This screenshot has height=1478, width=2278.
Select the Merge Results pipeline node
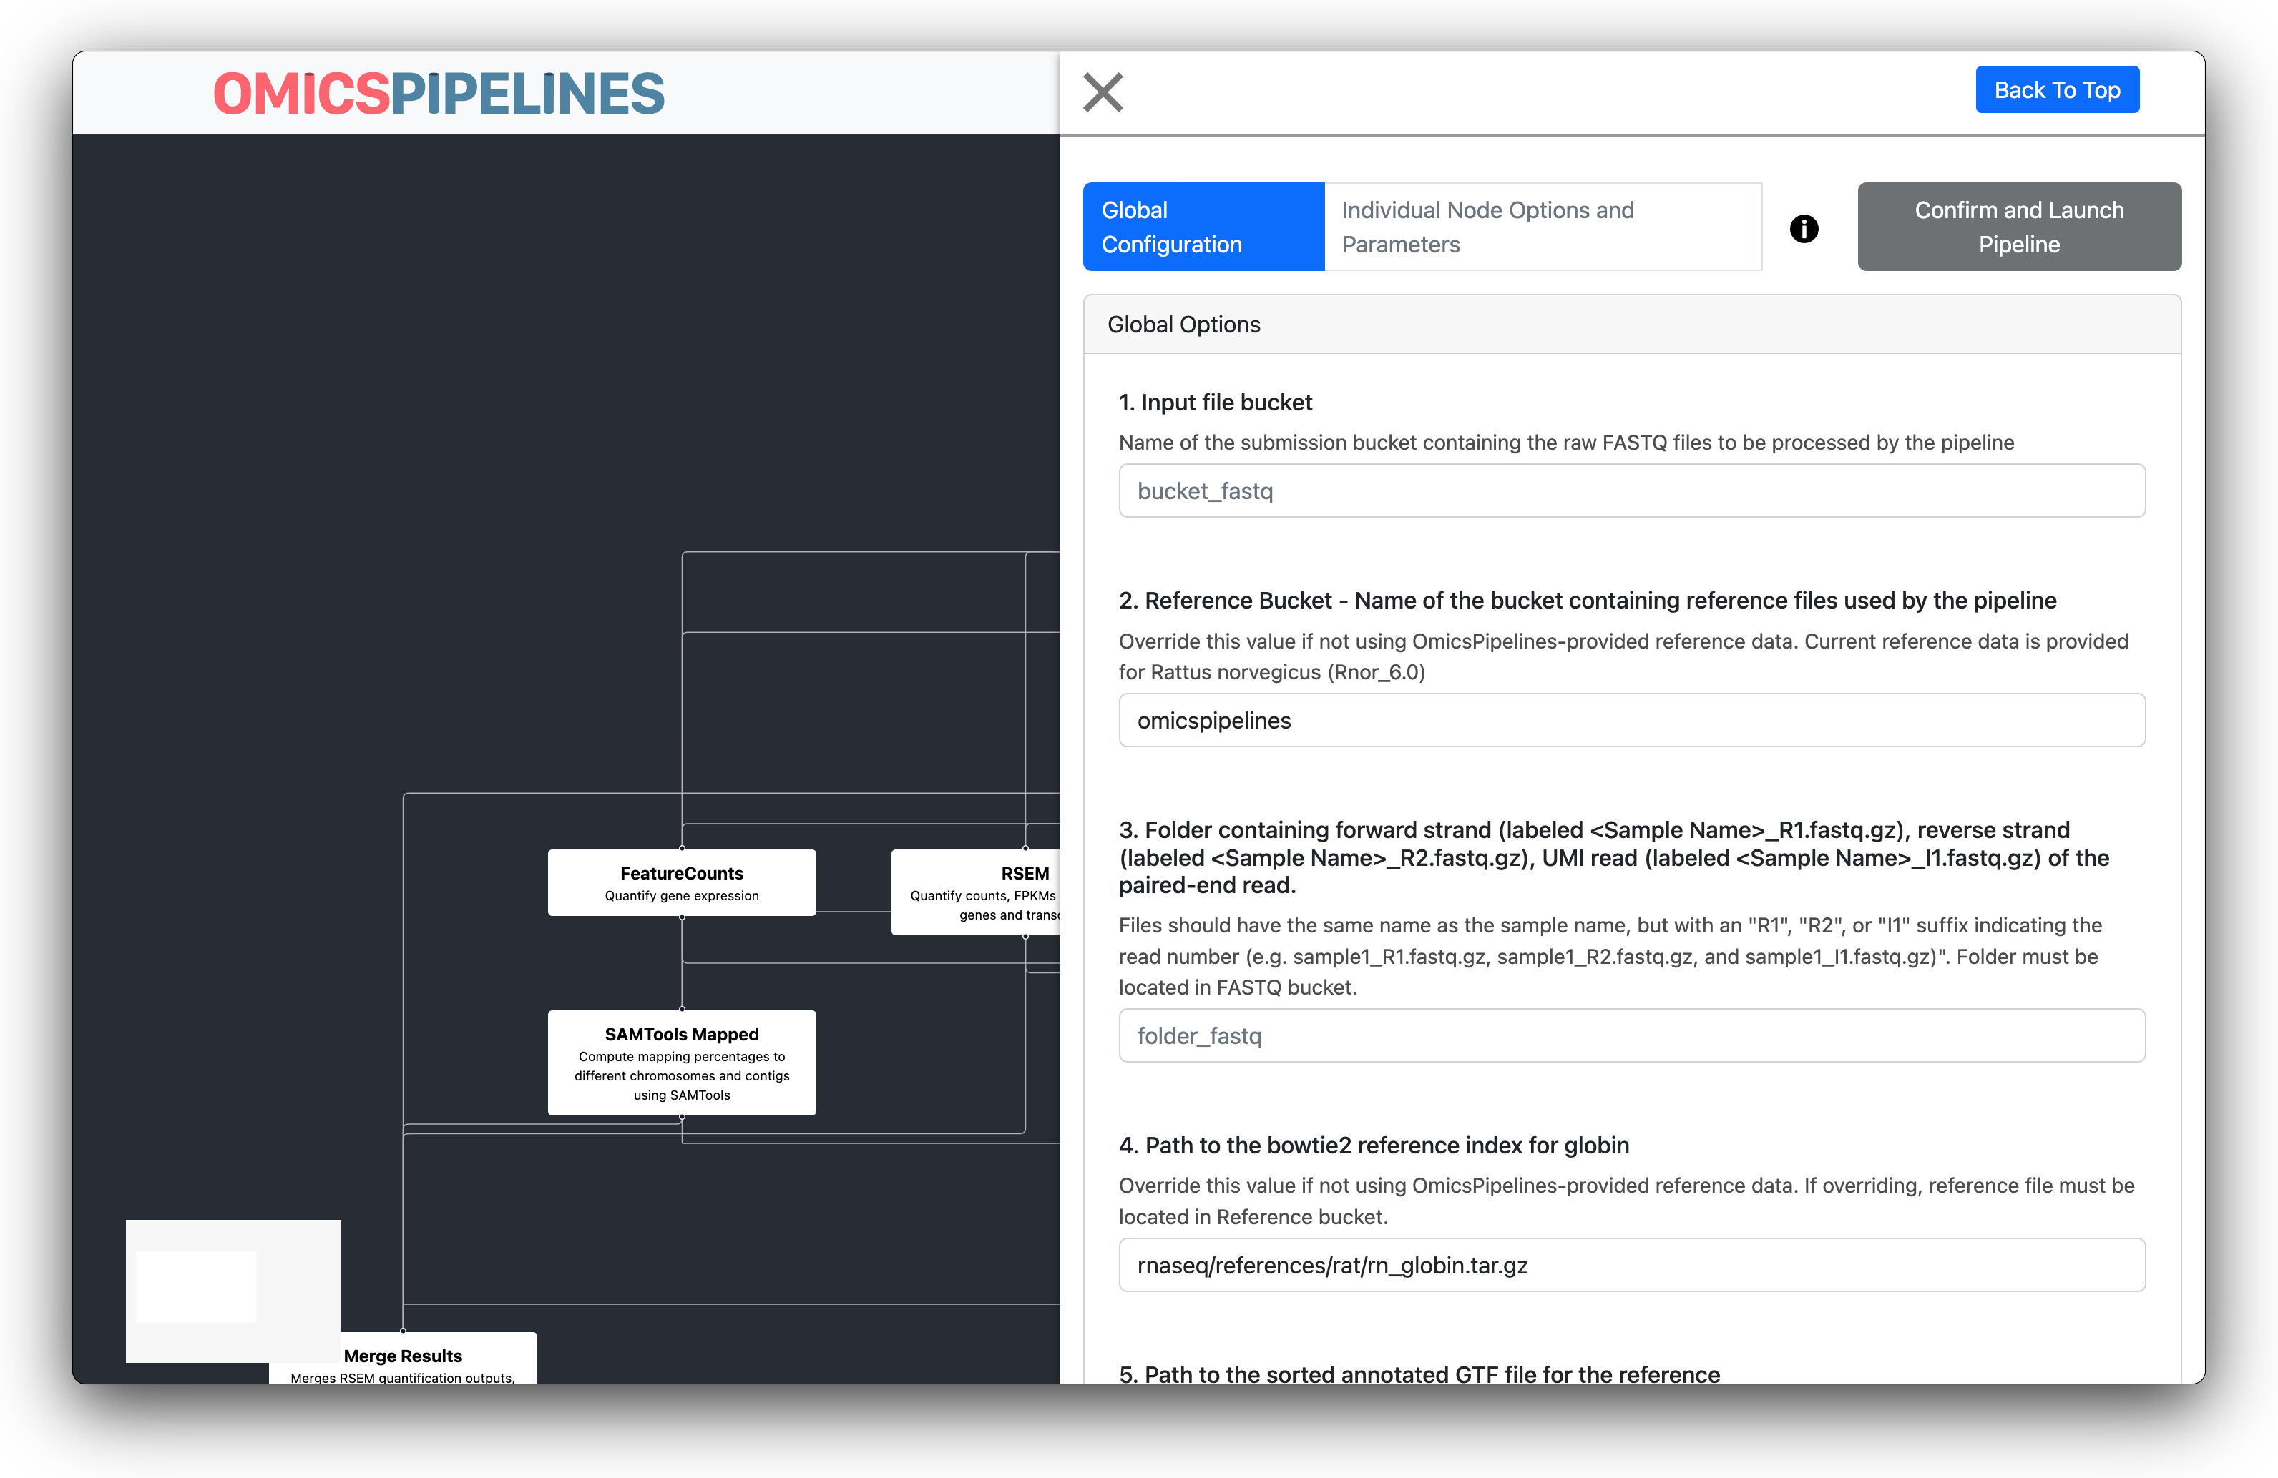point(403,1359)
